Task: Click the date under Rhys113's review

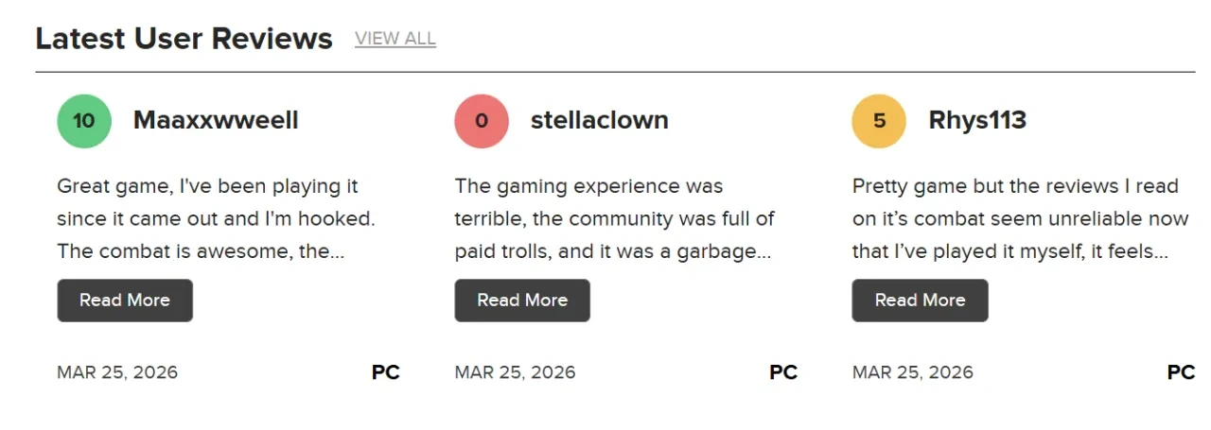Action: (x=912, y=372)
